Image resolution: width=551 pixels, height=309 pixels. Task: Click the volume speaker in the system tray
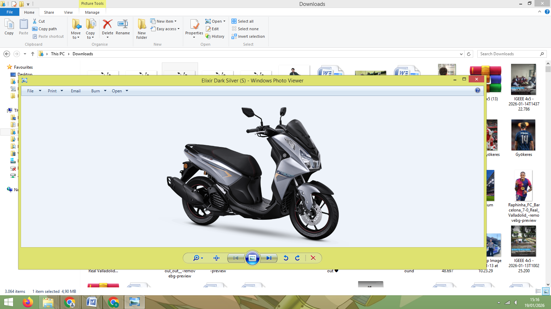pos(516,302)
